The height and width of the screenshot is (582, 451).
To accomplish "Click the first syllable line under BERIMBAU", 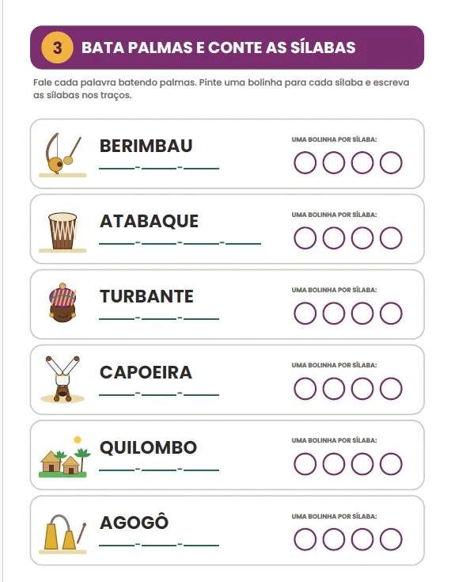I will 117,169.
